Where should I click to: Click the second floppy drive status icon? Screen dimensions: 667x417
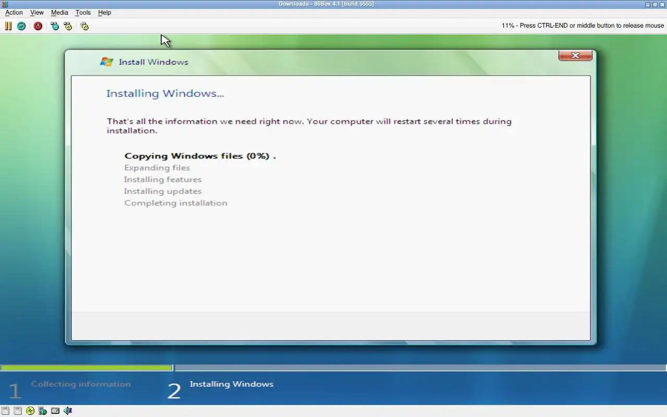pyautogui.click(x=17, y=411)
